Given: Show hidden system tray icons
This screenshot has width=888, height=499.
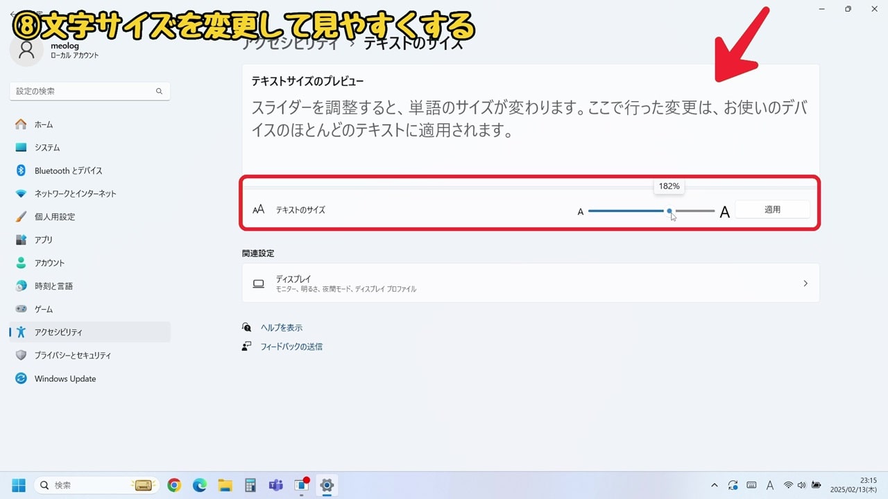Looking at the screenshot, I should pos(715,485).
